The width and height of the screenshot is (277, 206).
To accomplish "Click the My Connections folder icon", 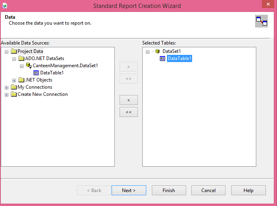I will coord(14,87).
